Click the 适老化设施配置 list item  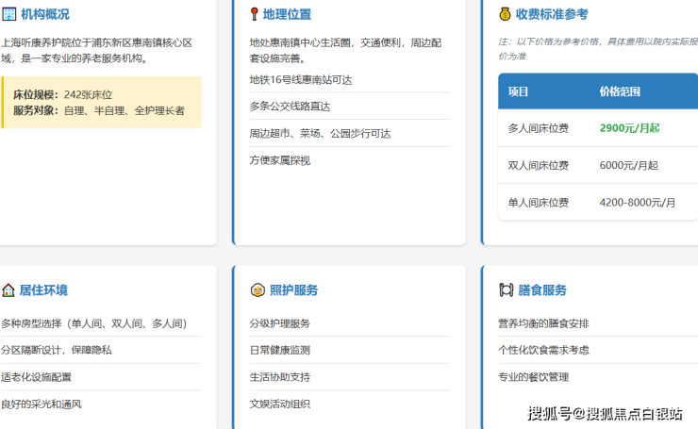[36, 377]
